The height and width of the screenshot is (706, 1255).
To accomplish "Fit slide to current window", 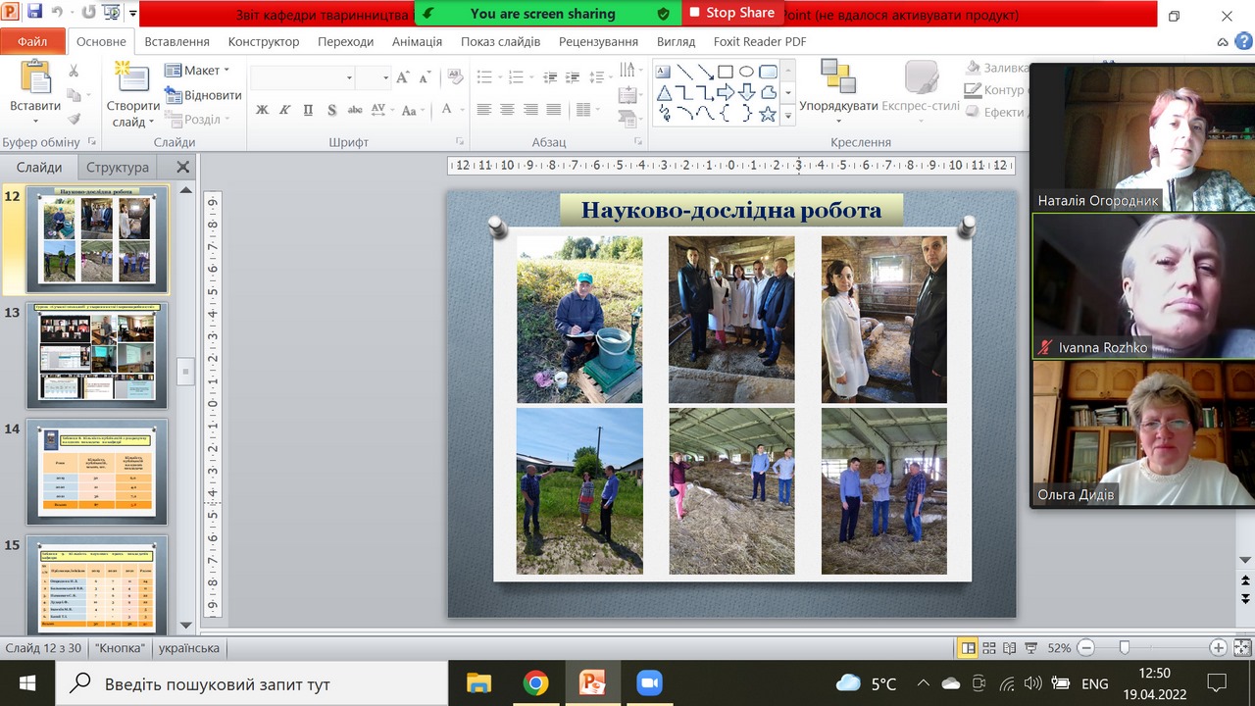I will tap(1242, 648).
